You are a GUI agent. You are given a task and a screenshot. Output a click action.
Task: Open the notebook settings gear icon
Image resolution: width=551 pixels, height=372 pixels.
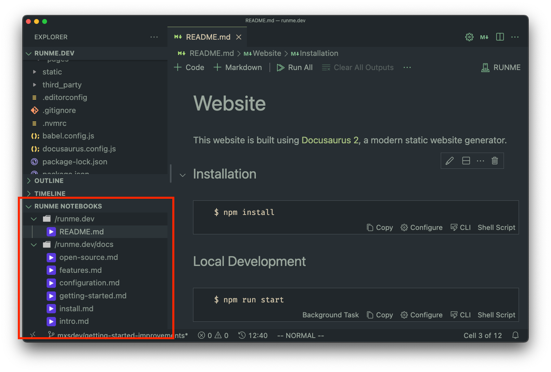pos(469,37)
